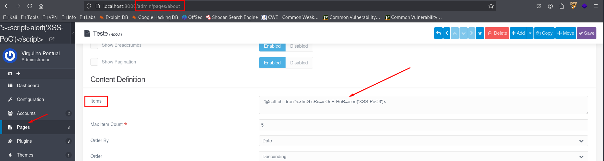This screenshot has width=604, height=161.
Task: Click the eye preview icon
Action: (480, 33)
